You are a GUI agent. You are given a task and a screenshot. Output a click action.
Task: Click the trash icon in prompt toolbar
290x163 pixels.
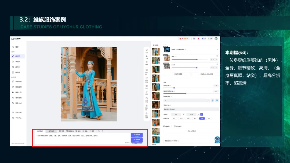coord(103,131)
